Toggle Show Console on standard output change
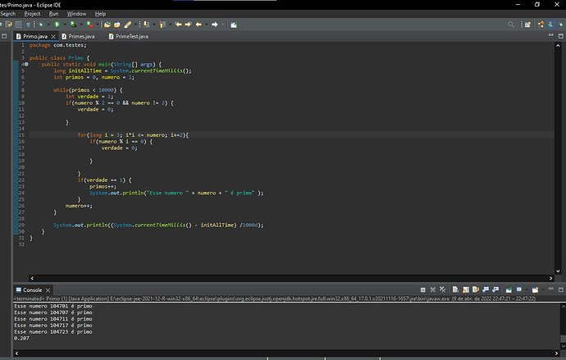 point(486,289)
